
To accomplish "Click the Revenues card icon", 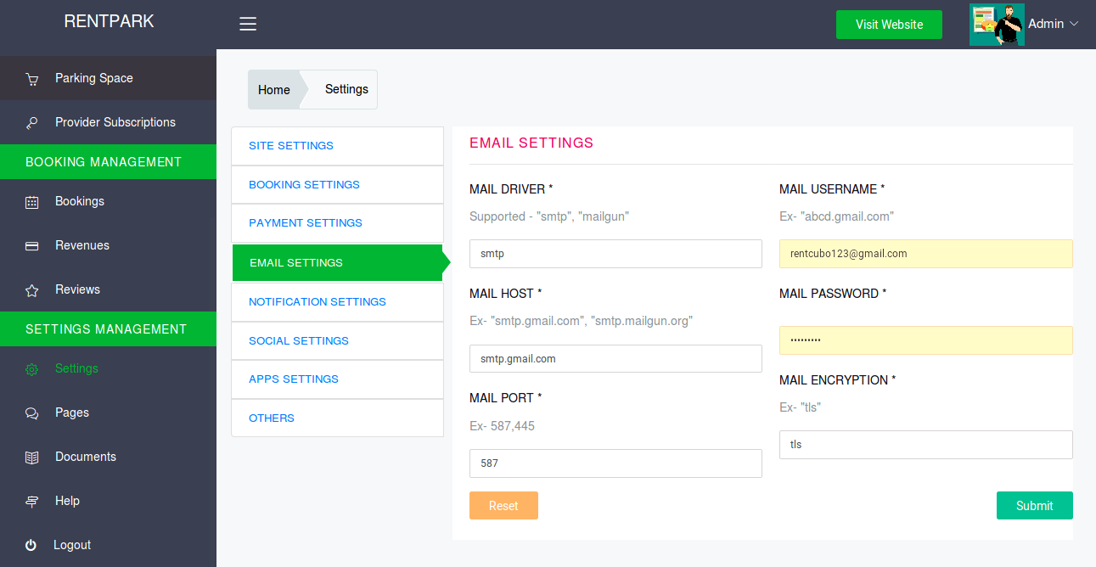I will tap(32, 246).
